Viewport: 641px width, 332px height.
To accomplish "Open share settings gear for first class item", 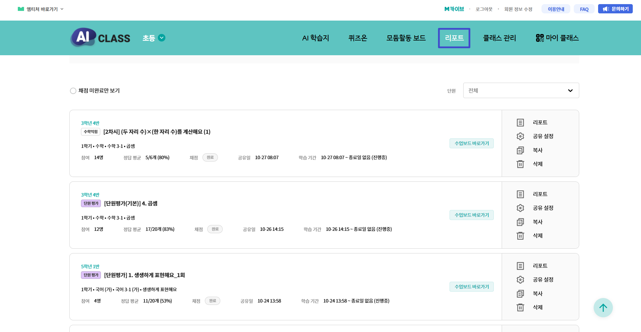I will point(520,137).
